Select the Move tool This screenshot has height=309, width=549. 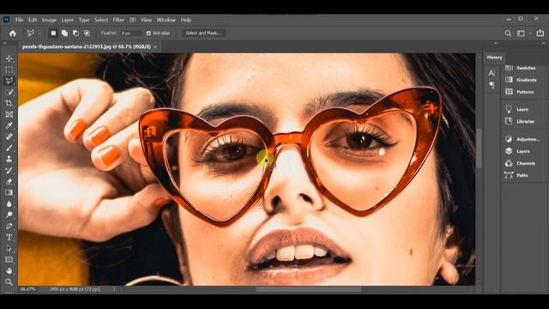[x=9, y=58]
